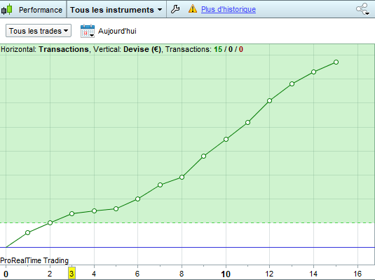Click the highlighted 3 marker on axis

point(71,273)
